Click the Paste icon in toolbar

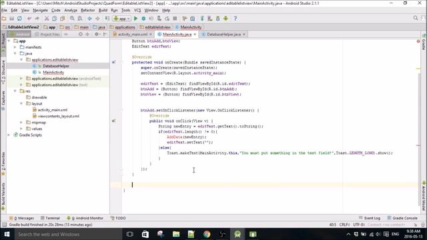pos(62,19)
